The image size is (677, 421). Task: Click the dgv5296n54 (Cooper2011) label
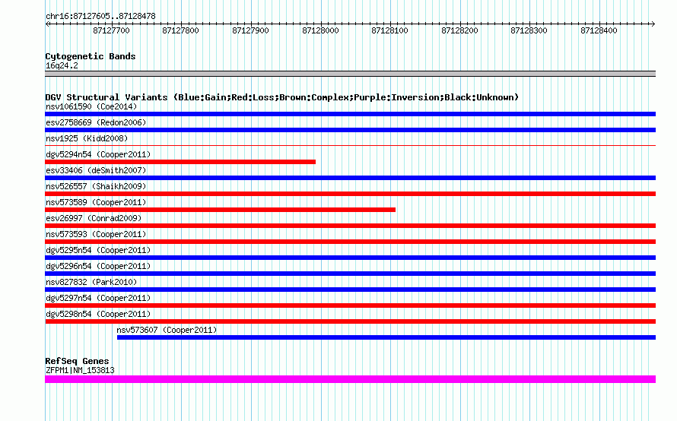click(x=98, y=266)
